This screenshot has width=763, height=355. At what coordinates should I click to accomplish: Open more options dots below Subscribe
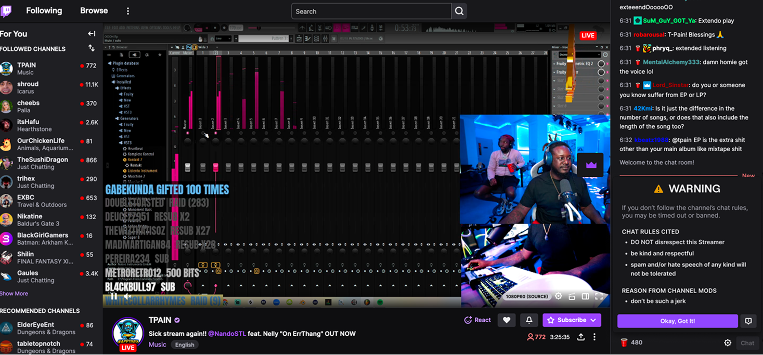[594, 337]
